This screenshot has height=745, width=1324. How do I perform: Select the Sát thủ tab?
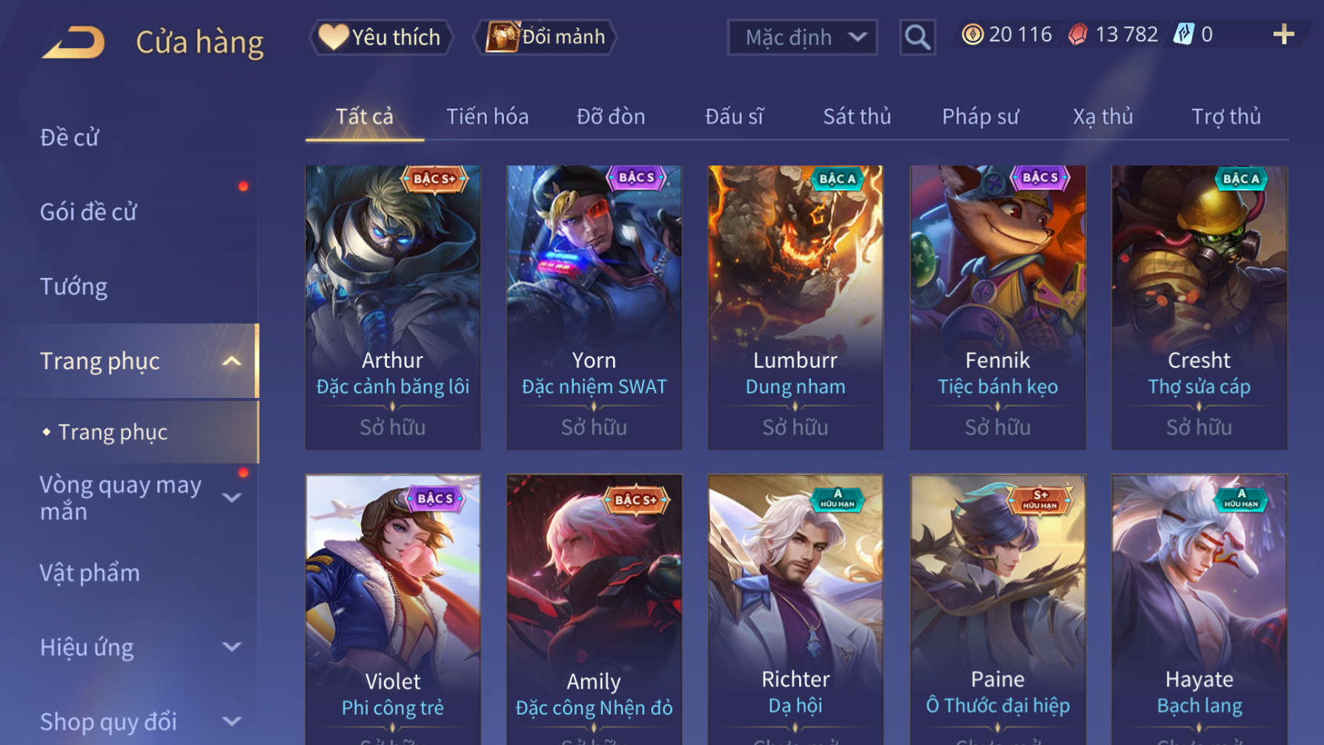[x=857, y=116]
